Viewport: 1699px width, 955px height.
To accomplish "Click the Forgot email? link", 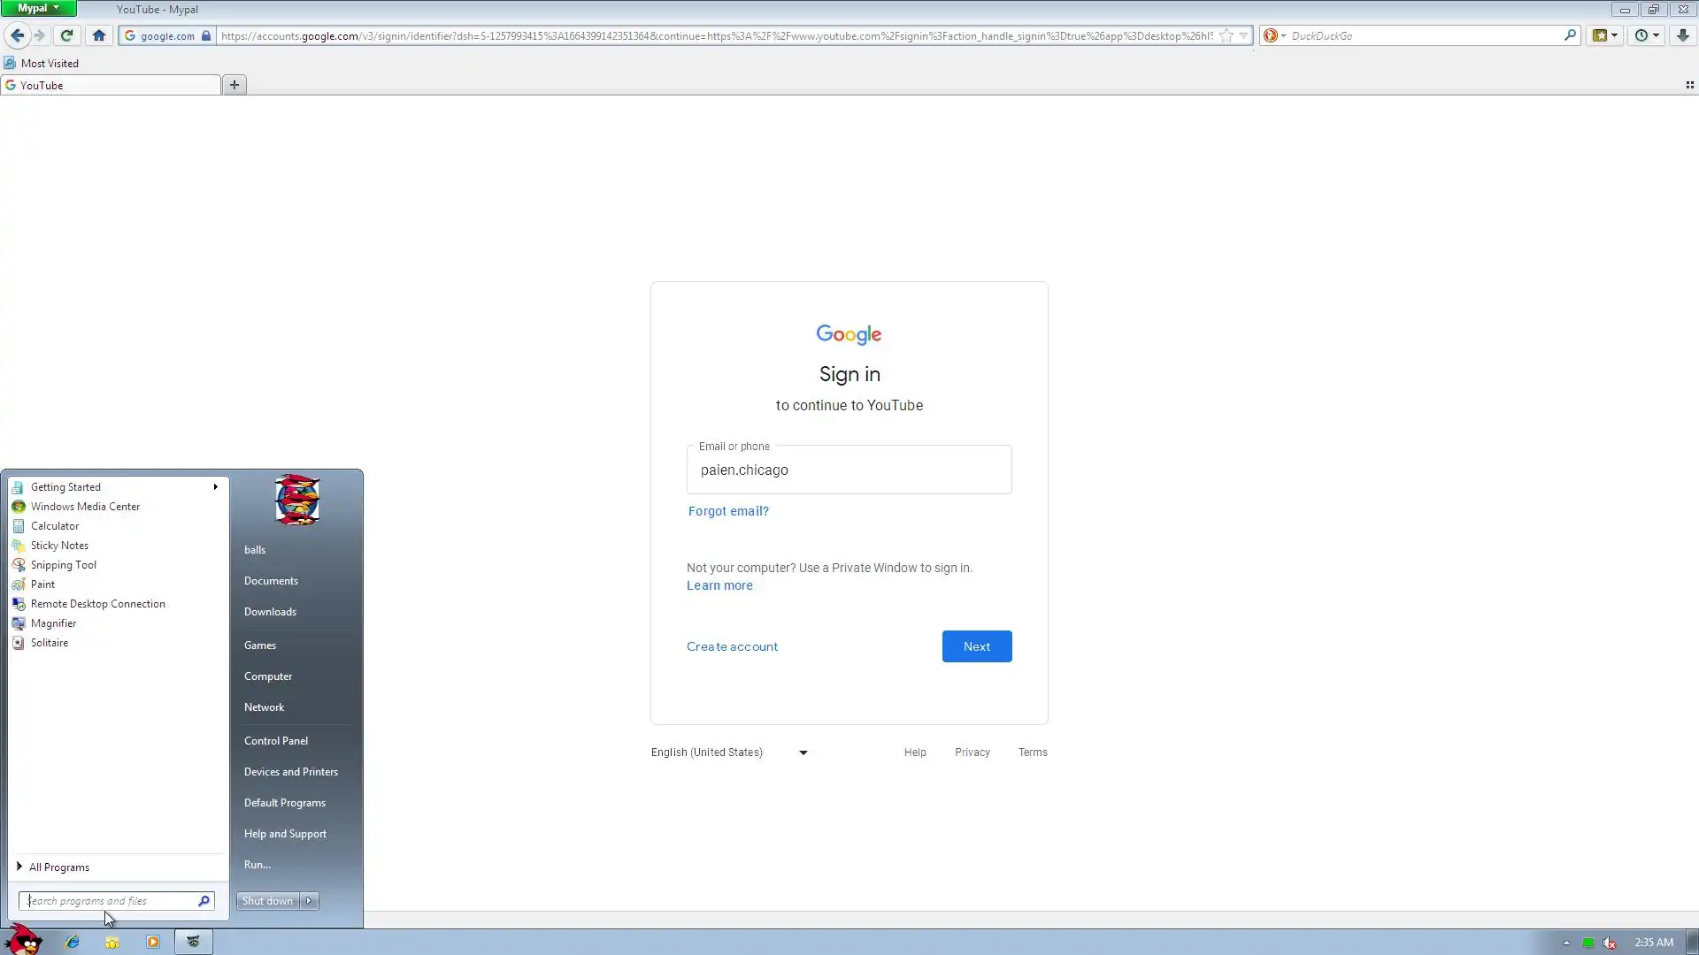I will [x=728, y=511].
